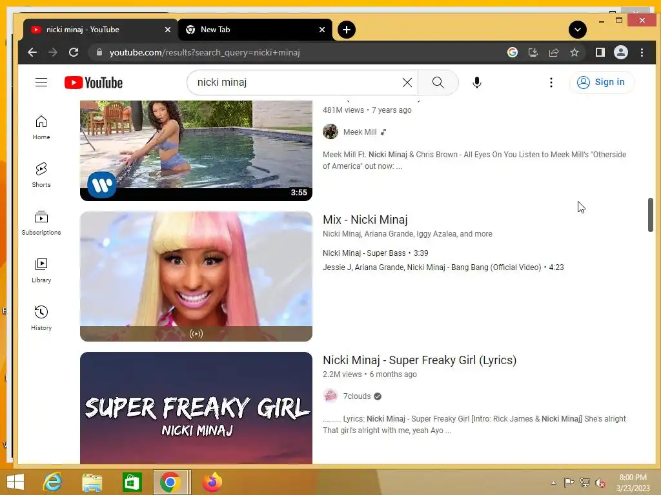Open 7clouds channel avatar

pyautogui.click(x=330, y=396)
